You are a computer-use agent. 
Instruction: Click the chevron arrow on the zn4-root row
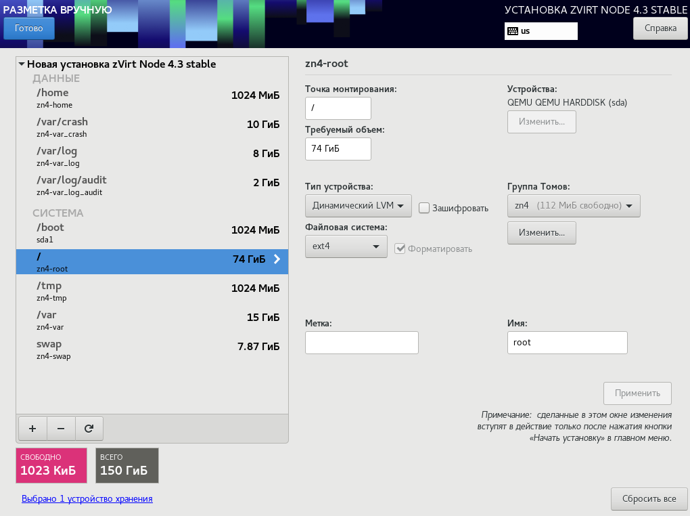tap(277, 259)
